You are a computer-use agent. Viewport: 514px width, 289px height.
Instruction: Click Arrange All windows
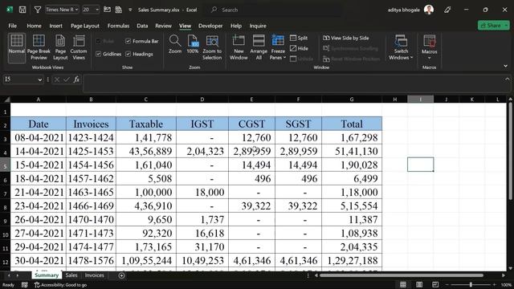[x=259, y=48]
